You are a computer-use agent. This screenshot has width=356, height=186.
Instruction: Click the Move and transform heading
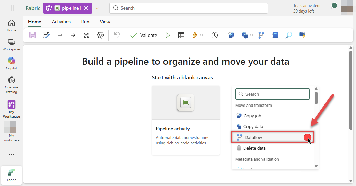[253, 106]
